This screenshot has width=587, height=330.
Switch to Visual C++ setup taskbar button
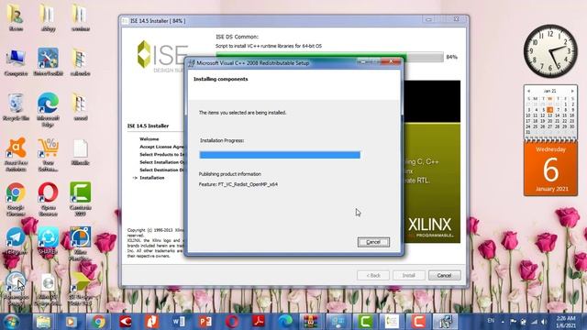[445, 322]
